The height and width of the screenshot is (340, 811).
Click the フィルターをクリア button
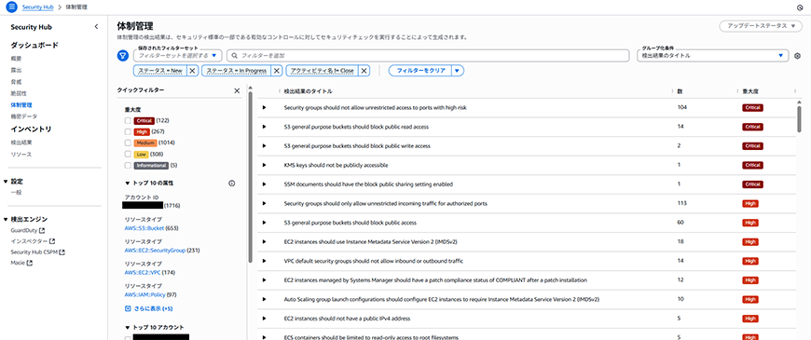[420, 70]
